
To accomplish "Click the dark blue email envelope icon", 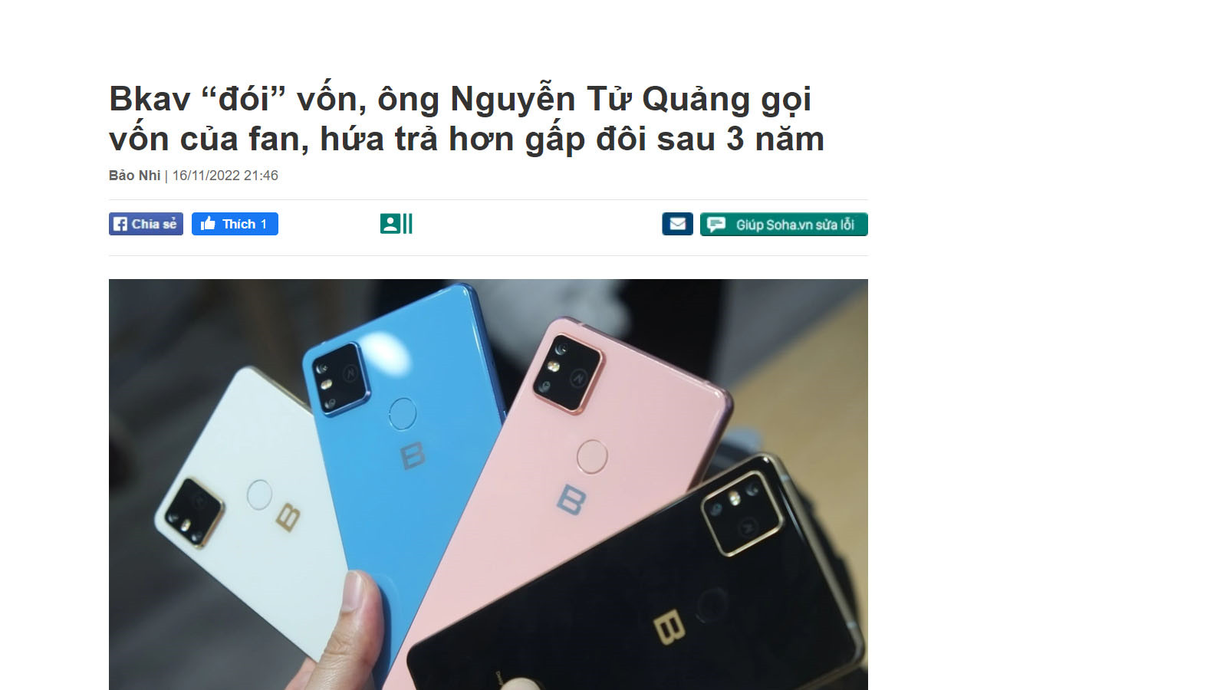I will point(677,224).
